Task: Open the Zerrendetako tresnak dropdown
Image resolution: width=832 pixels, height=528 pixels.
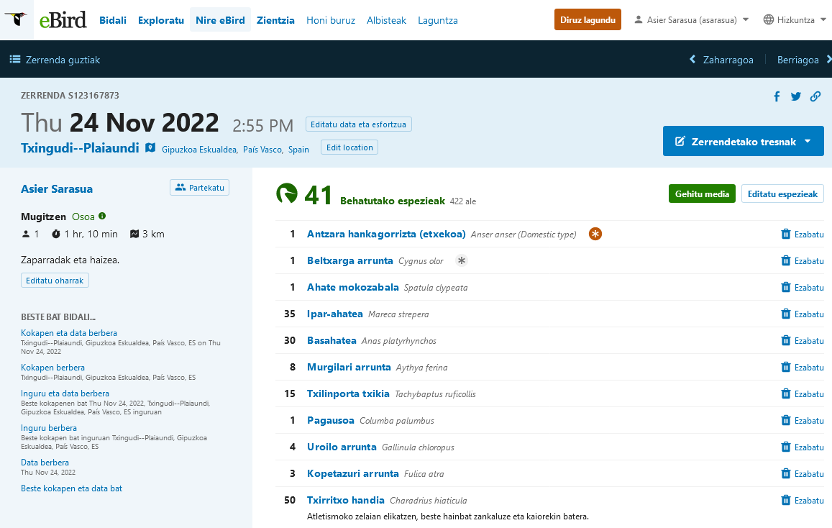Action: pyautogui.click(x=743, y=141)
